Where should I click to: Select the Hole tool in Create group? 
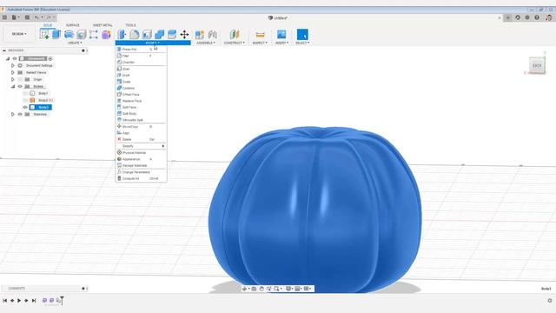coord(81,35)
